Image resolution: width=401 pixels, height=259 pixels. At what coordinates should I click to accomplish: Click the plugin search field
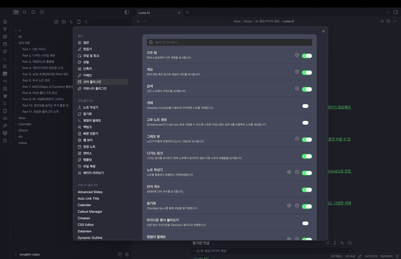pyautogui.click(x=229, y=42)
